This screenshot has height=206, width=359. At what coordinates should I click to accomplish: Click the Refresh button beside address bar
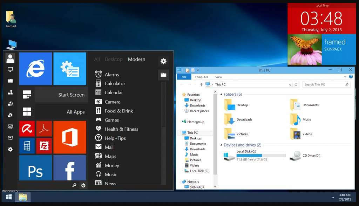point(296,84)
